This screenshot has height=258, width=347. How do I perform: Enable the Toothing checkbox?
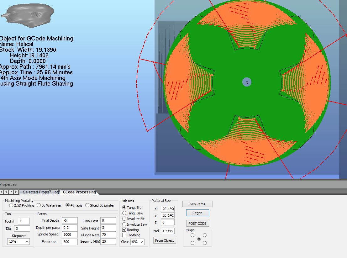[124, 235]
